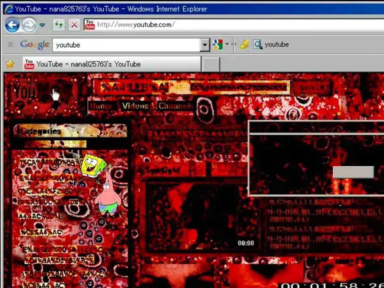Close the Google toolbar with gray X

click(10, 44)
